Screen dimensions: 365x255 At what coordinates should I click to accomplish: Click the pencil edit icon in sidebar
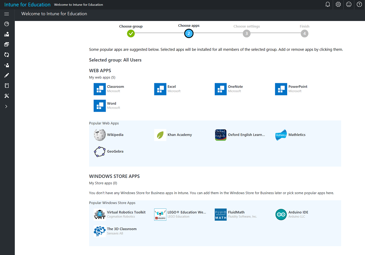(x=7, y=75)
